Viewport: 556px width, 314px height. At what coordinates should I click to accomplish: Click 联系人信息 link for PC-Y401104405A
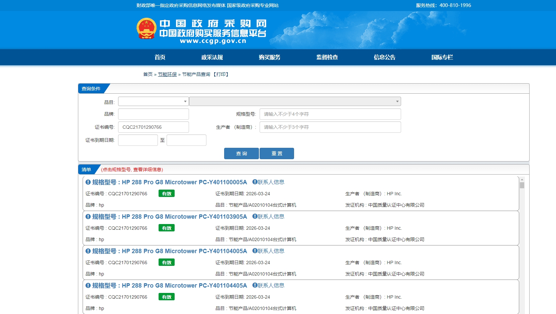[x=271, y=285]
